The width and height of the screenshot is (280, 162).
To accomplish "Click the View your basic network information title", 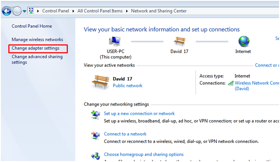I will (162, 29).
